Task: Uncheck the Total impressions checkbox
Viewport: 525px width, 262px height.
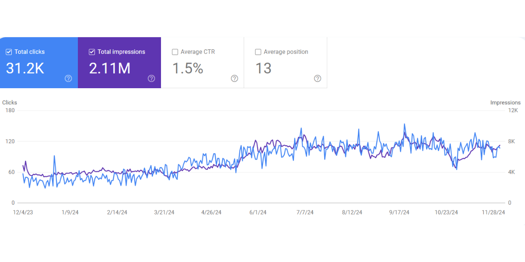Action: point(92,52)
